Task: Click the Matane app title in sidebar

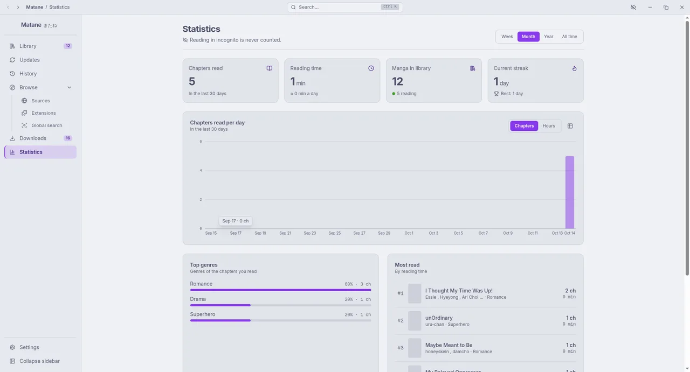Action: point(39,25)
